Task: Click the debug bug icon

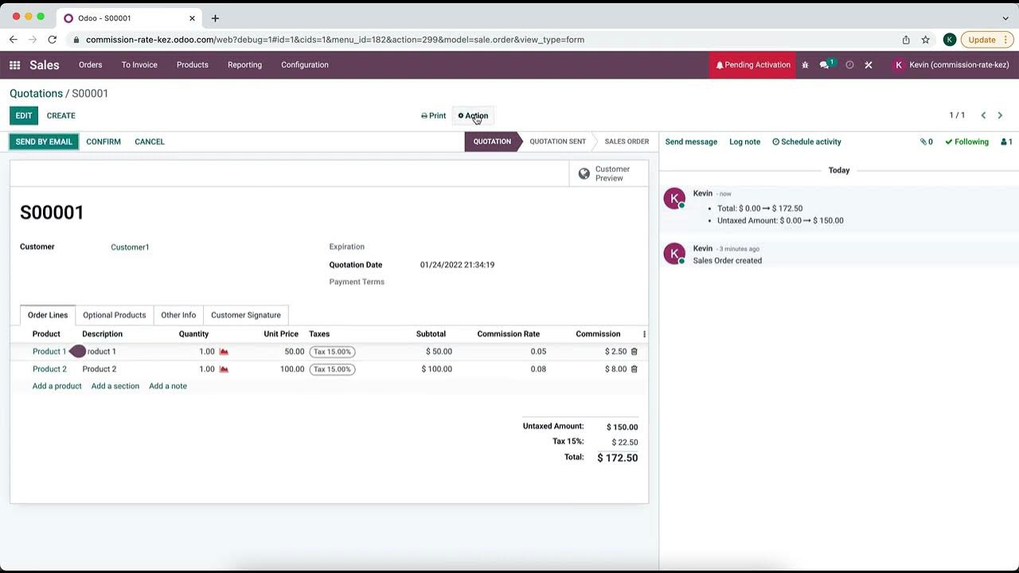Action: [805, 65]
